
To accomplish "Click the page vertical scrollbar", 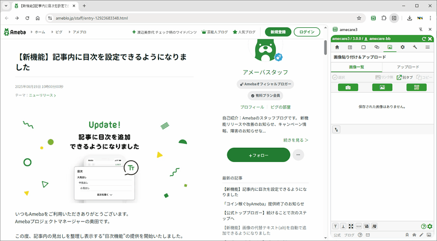I will coord(326,49).
